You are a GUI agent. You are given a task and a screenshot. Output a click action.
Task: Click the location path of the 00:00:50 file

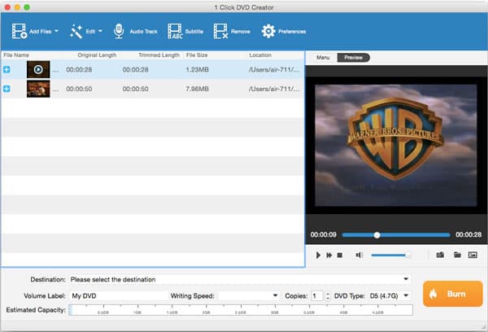tap(274, 89)
